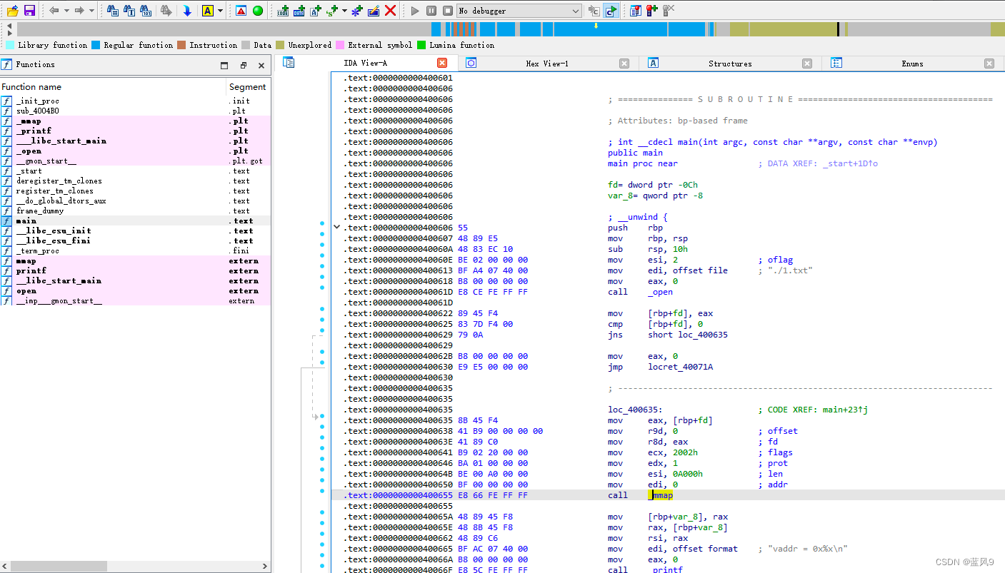Close the IDA View-A tab

[442, 64]
